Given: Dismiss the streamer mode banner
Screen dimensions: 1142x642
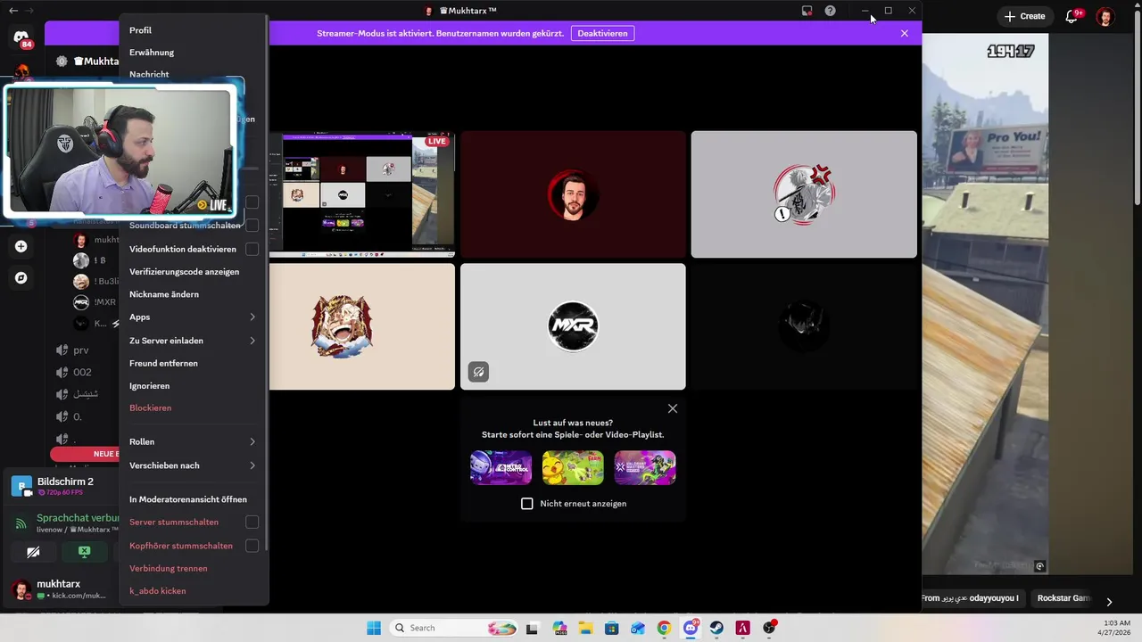Looking at the screenshot, I should (x=904, y=33).
